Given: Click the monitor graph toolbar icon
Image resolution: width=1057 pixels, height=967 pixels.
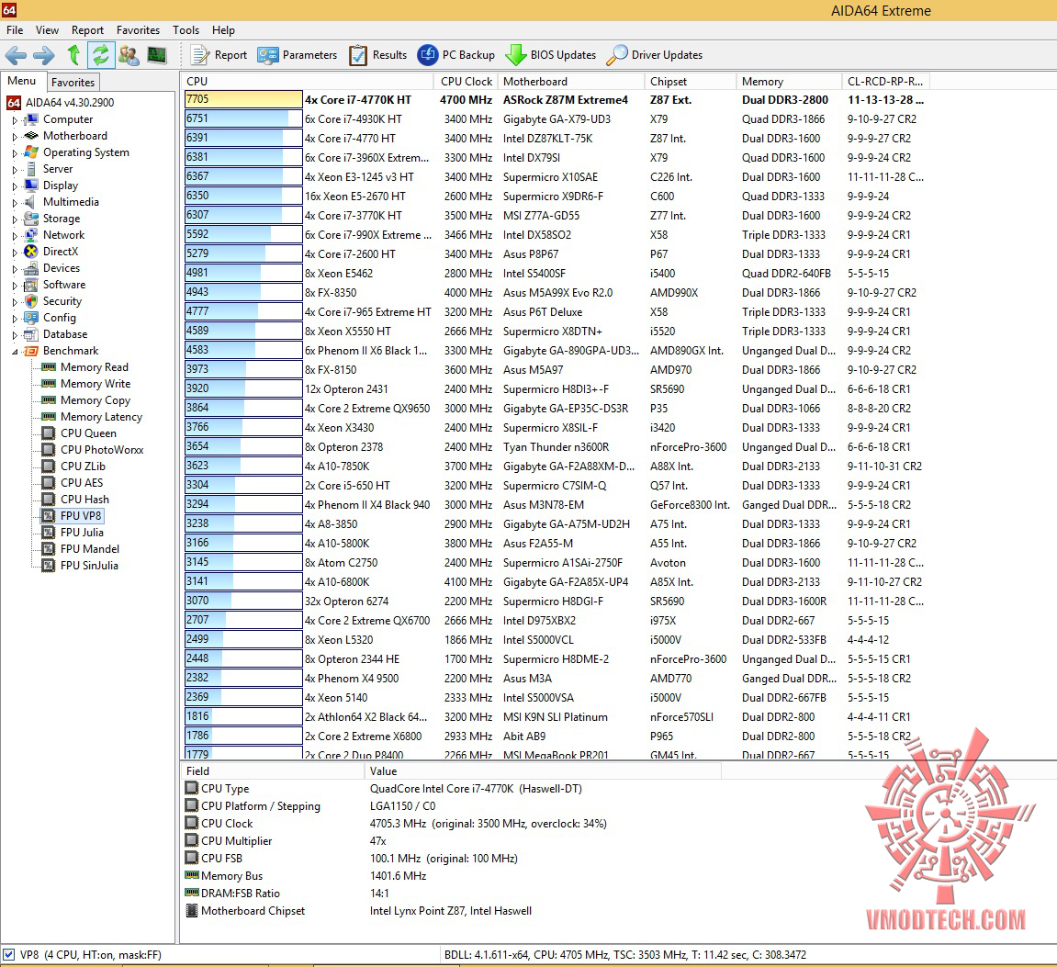Looking at the screenshot, I should (157, 54).
